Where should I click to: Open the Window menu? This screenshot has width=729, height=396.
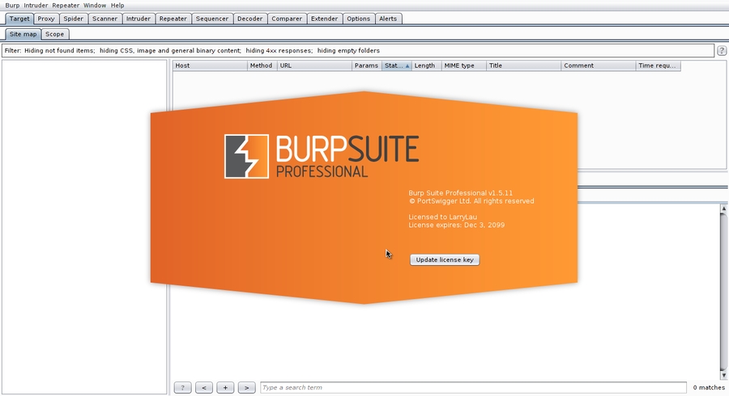click(x=95, y=5)
